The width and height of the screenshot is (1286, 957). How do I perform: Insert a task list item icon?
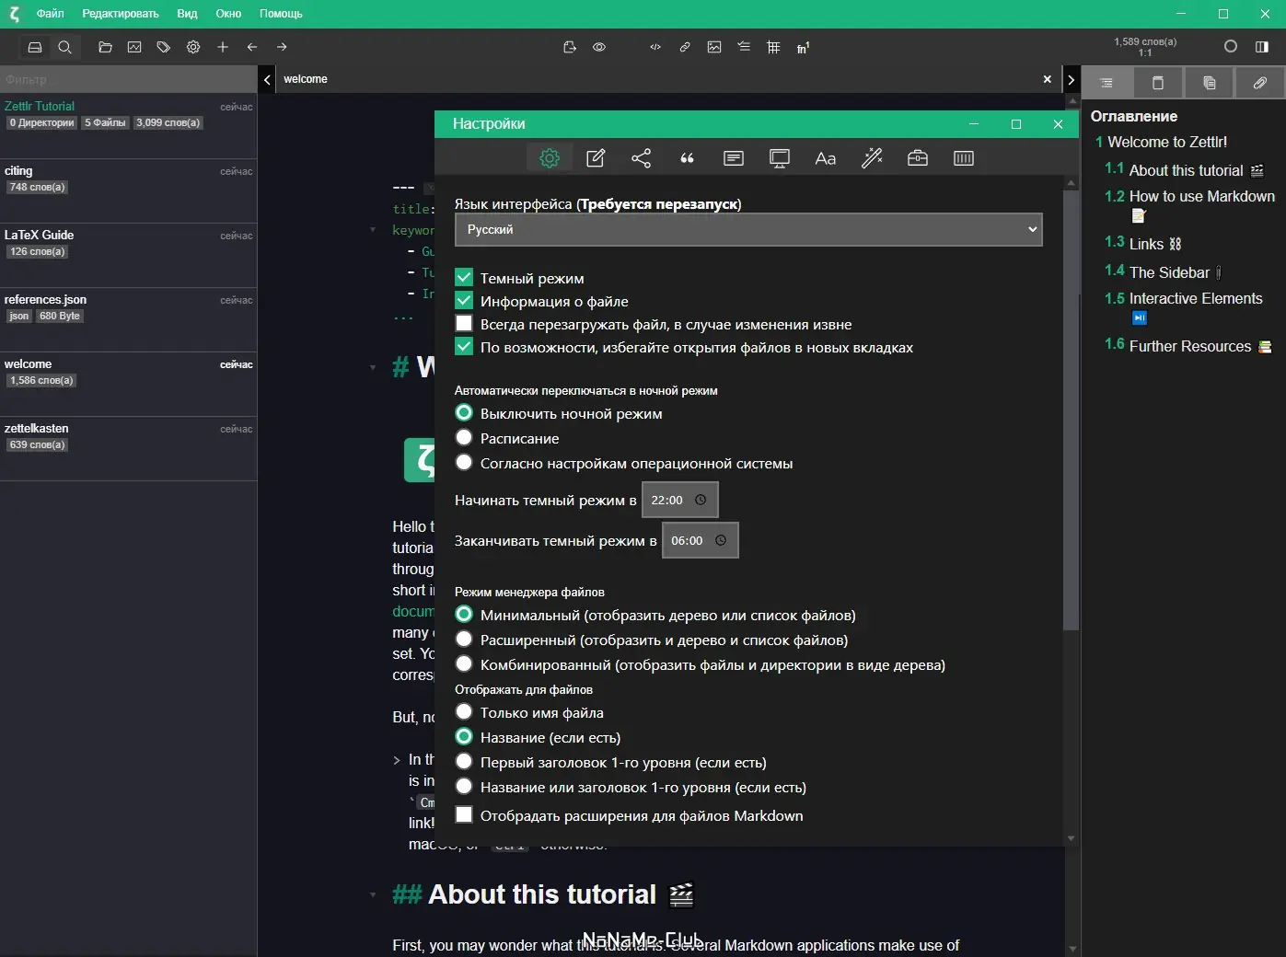[x=744, y=47]
